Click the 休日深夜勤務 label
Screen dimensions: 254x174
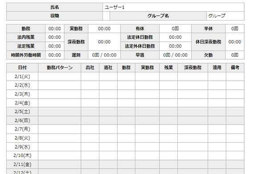pos(208,42)
